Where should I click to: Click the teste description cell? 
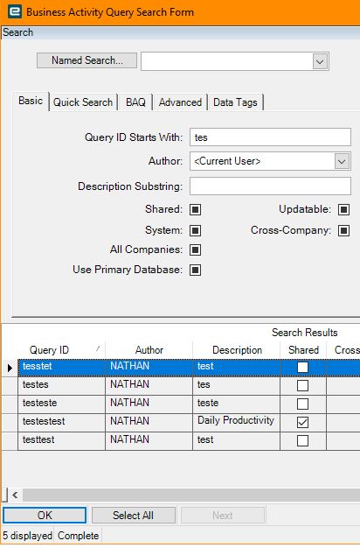point(236,404)
